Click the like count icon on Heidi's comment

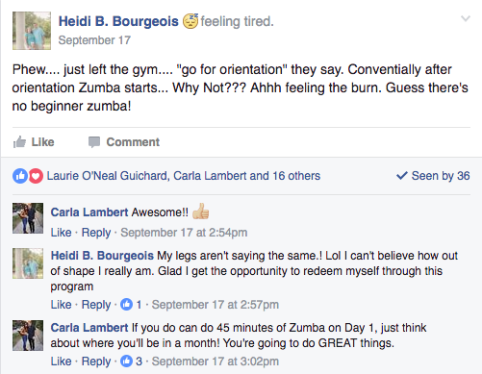point(126,305)
